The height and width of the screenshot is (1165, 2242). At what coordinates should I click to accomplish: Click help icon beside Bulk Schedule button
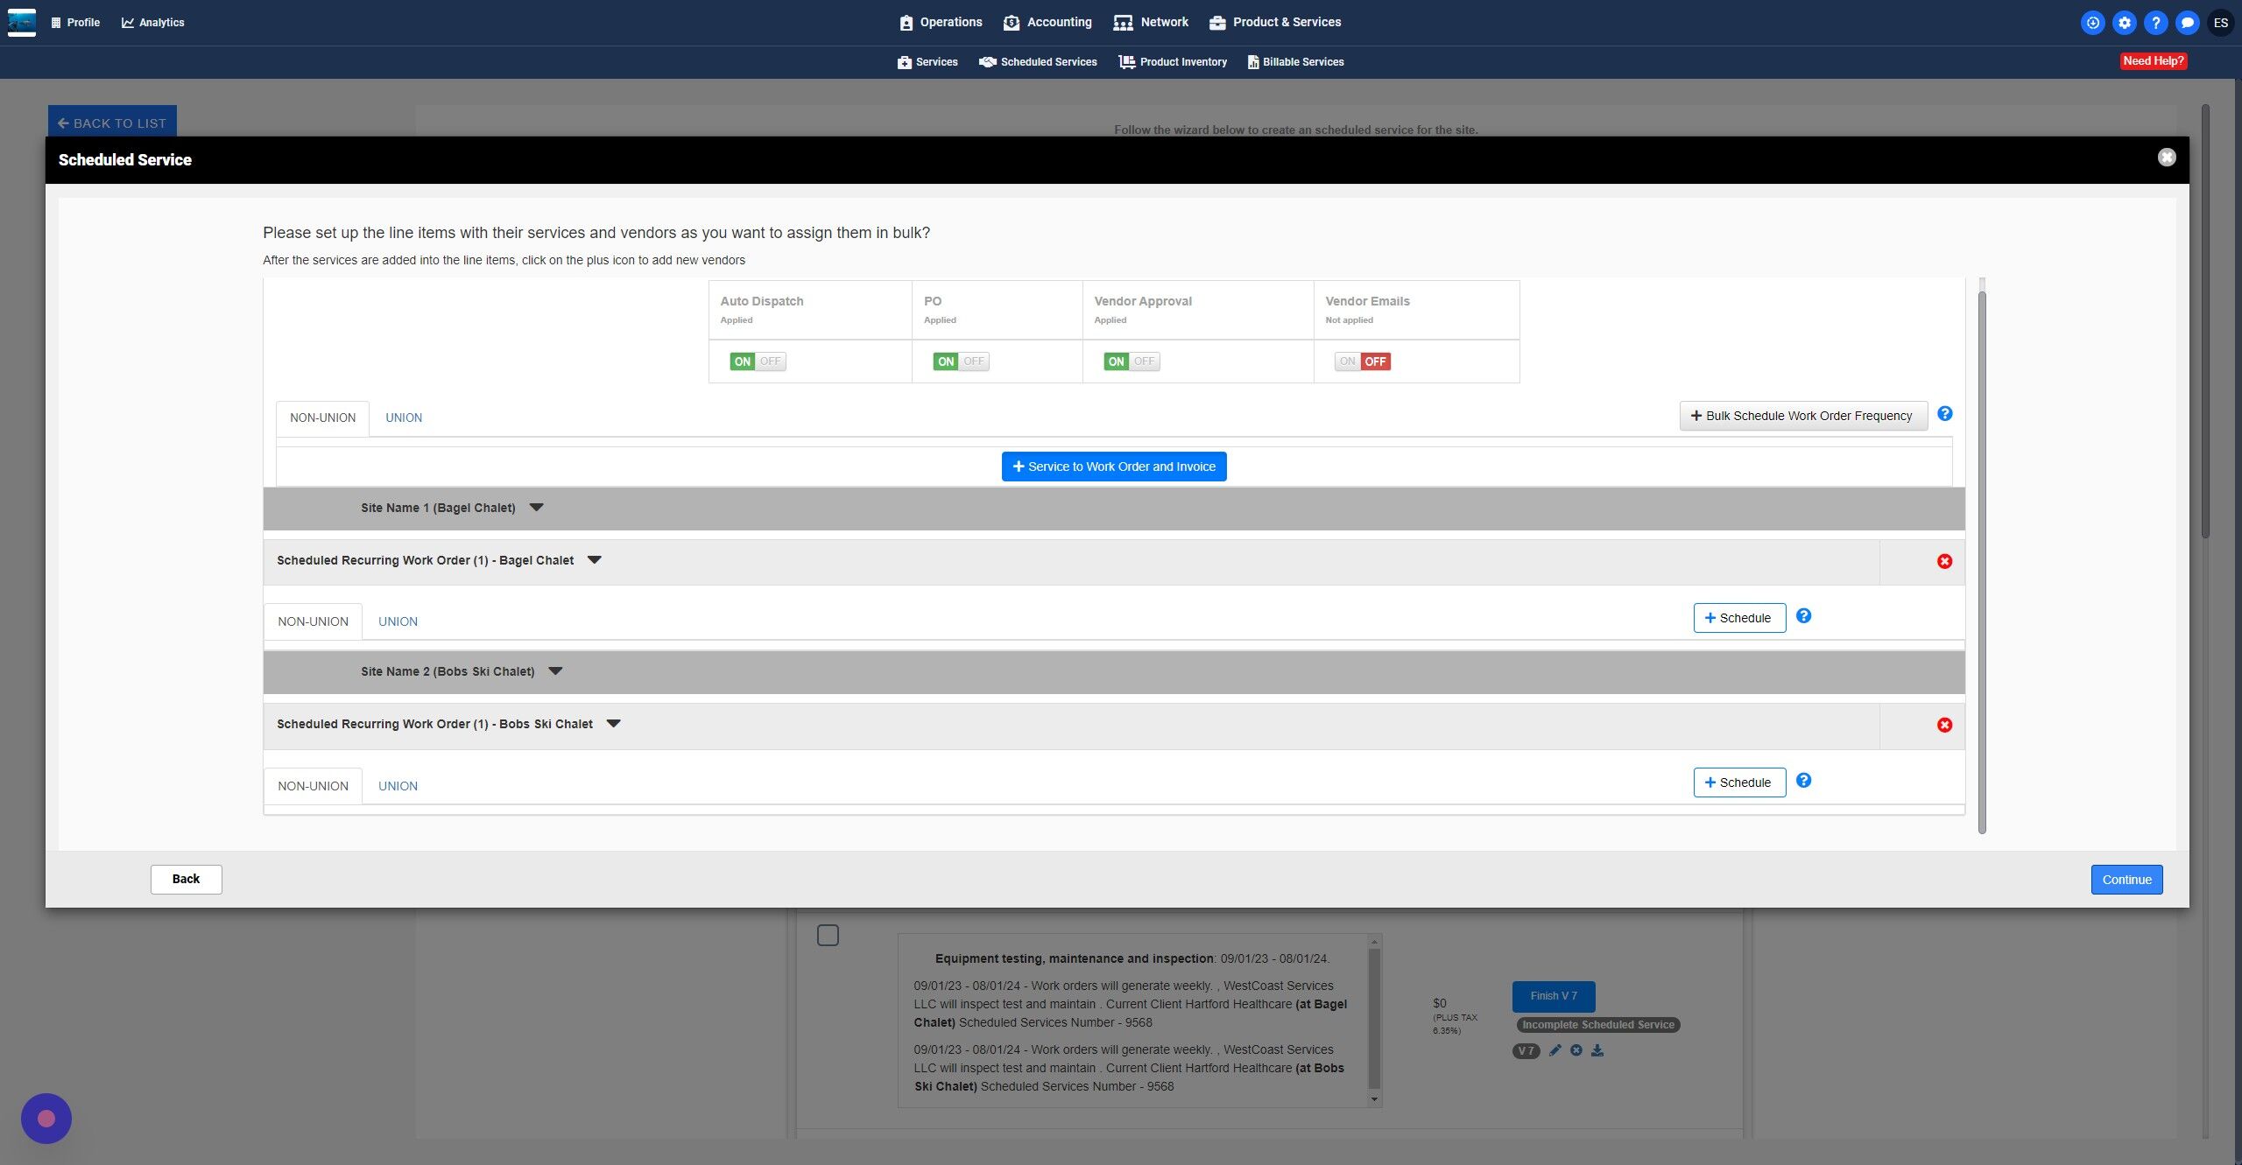click(1944, 414)
